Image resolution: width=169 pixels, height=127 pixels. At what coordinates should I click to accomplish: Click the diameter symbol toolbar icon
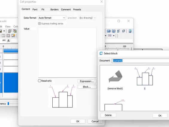pos(124,31)
